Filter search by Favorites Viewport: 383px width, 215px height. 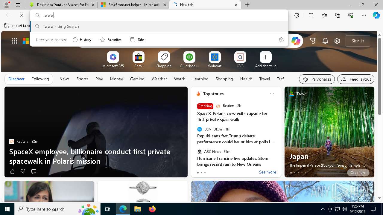(x=111, y=40)
